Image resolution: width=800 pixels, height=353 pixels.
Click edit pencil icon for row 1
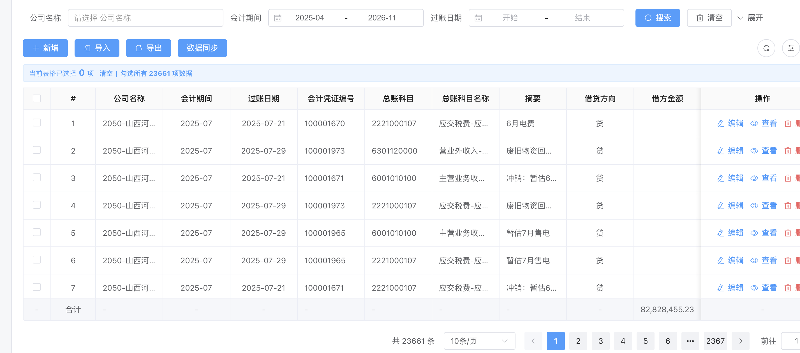720,123
